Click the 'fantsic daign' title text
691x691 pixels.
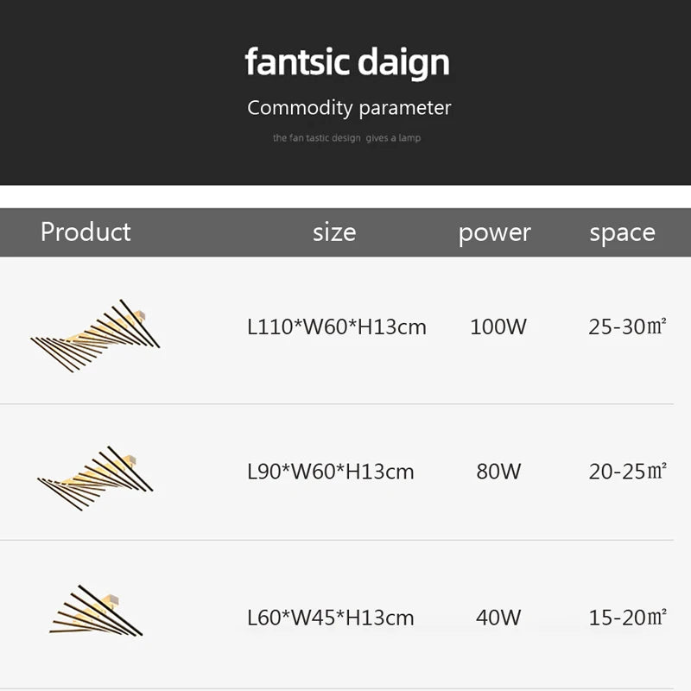[x=347, y=63]
